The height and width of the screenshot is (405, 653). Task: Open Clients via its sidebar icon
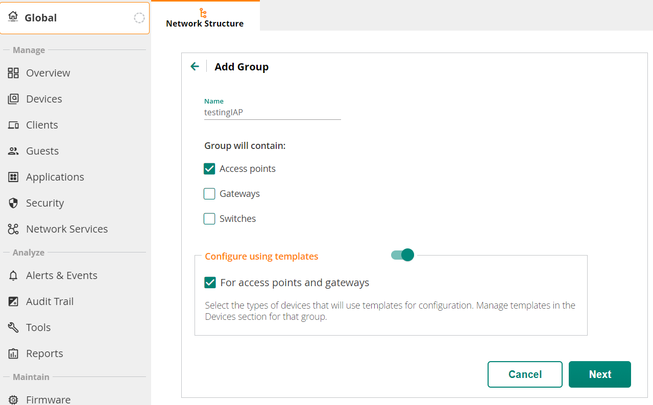coord(13,125)
